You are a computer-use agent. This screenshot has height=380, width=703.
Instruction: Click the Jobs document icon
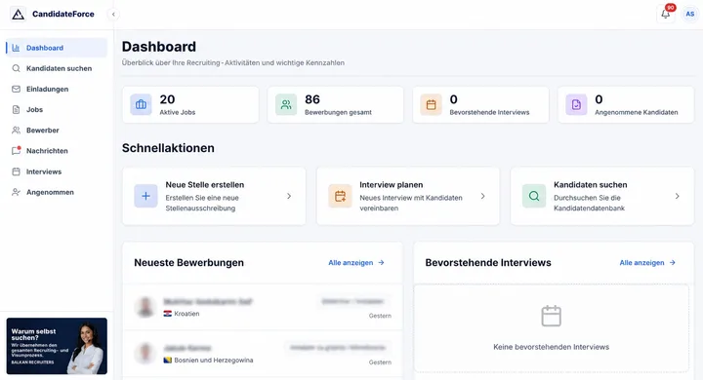(17, 110)
